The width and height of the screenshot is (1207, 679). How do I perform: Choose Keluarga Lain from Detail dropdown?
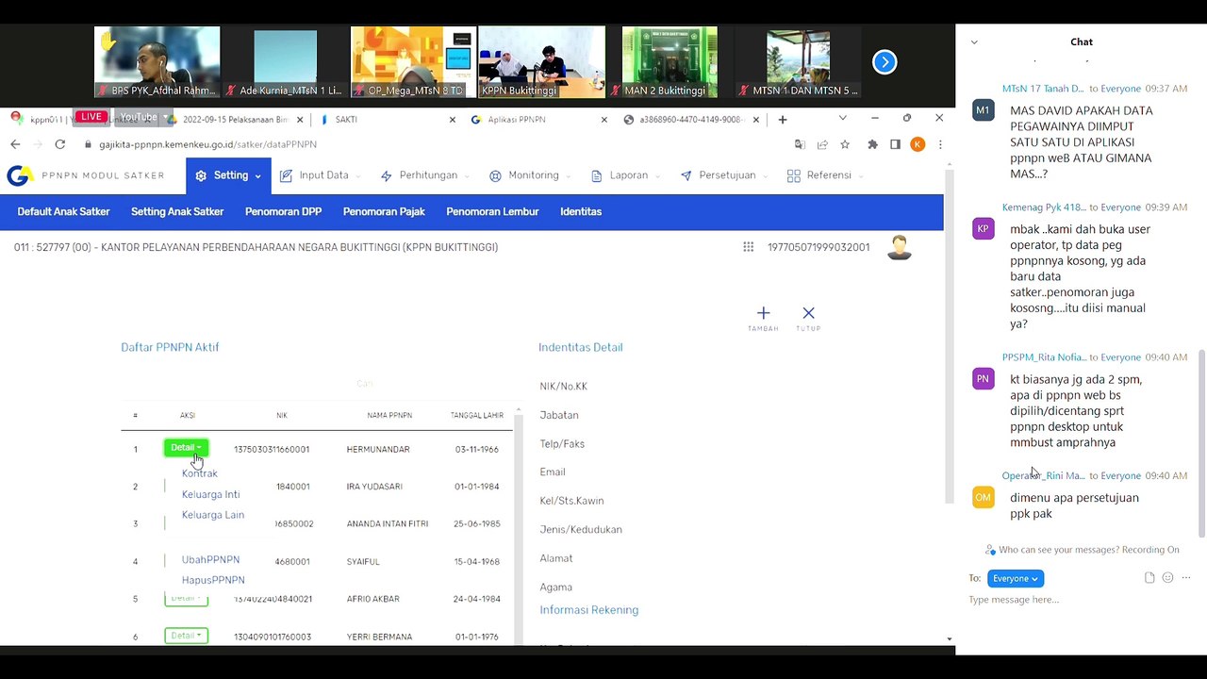tap(212, 515)
